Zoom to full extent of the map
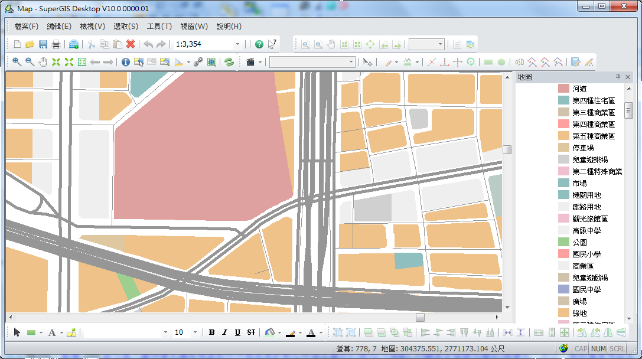This screenshot has width=642, height=359. pyautogui.click(x=82, y=62)
